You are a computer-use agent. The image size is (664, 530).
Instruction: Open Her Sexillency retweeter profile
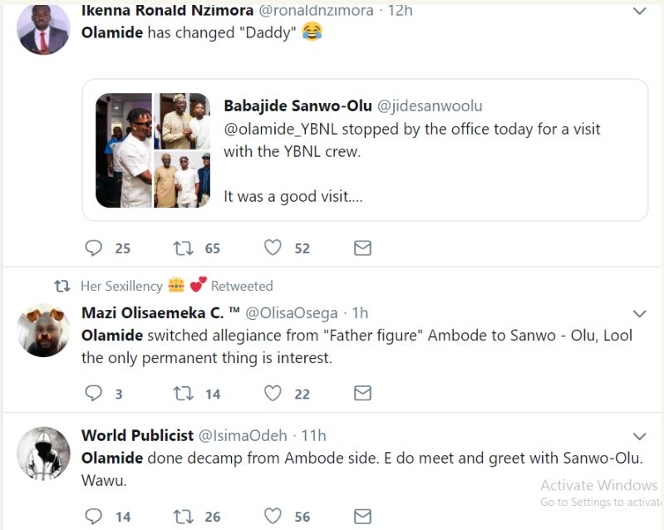click(x=121, y=286)
